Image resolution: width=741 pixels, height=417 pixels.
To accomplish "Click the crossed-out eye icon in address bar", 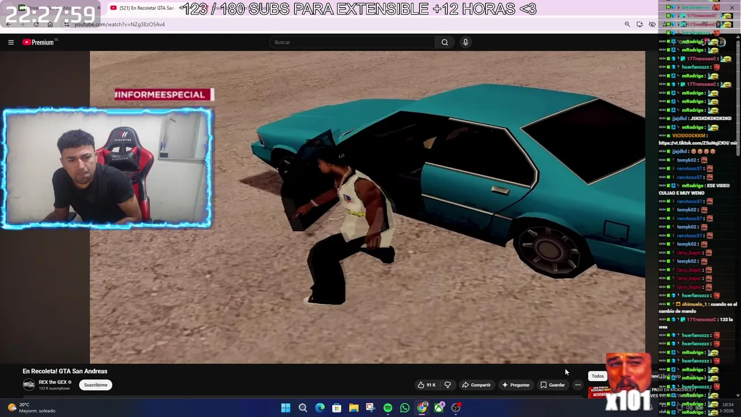I will tap(652, 24).
